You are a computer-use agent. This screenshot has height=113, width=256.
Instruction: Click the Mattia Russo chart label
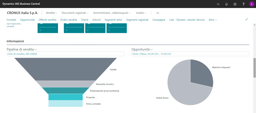pos(162,98)
